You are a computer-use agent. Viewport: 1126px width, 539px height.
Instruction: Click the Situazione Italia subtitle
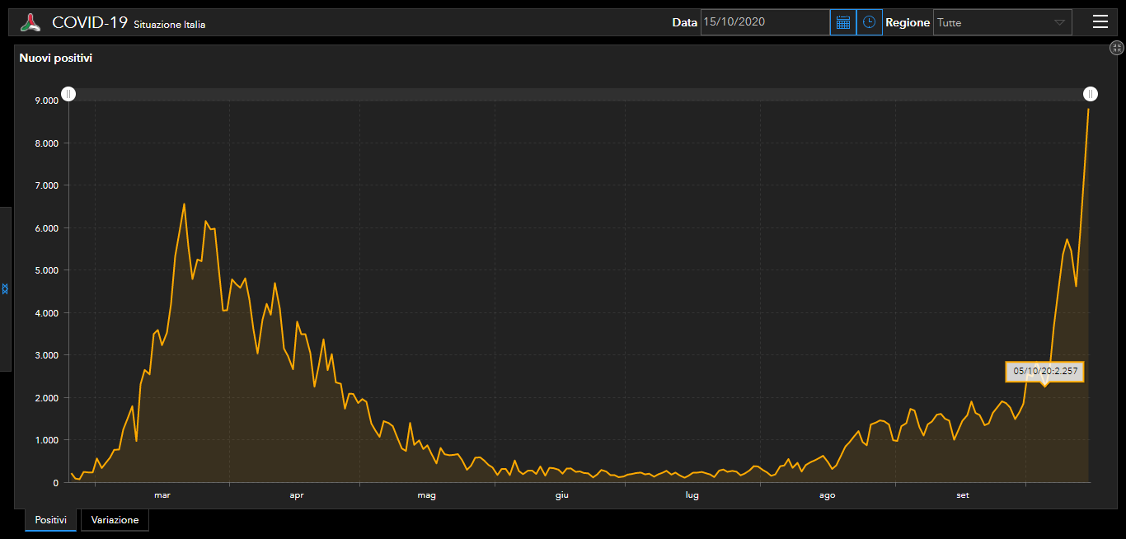[x=170, y=25]
